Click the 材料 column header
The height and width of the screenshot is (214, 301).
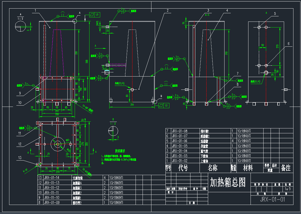tap(248, 168)
